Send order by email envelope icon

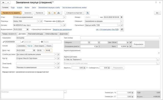point(55,13)
